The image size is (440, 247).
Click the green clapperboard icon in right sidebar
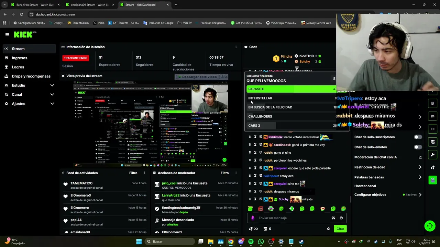pyautogui.click(x=432, y=180)
